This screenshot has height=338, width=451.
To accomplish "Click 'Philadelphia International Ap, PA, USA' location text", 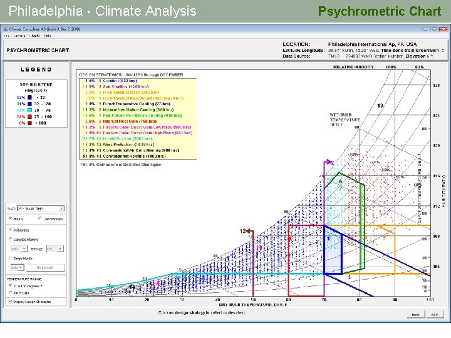I will coord(373,44).
